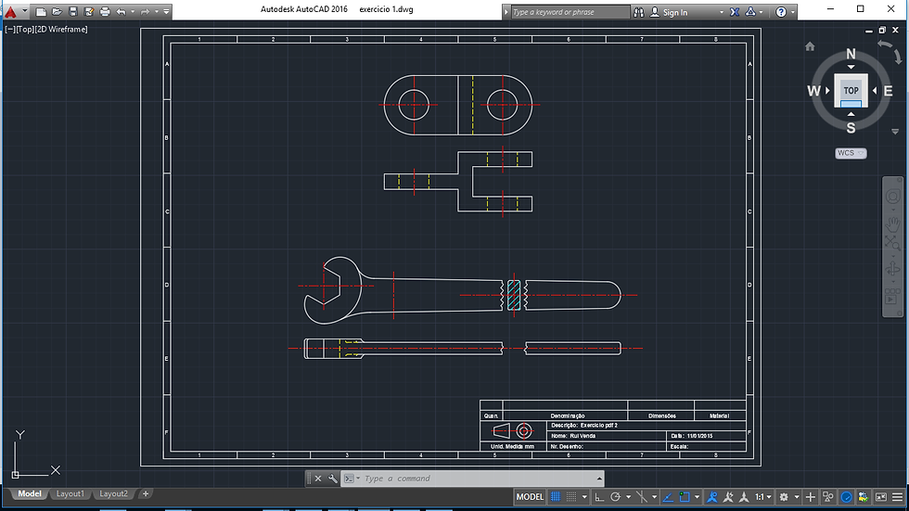Toggle the drawing grid display
The height and width of the screenshot is (511, 909).
[x=556, y=496]
